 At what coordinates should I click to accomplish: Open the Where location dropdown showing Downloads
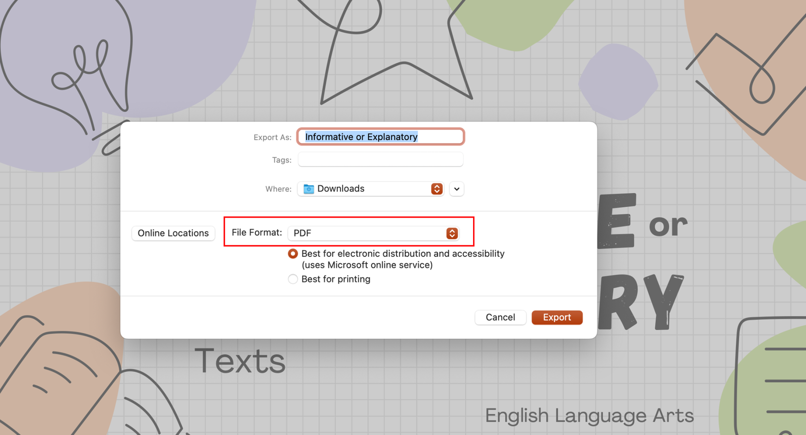click(371, 189)
